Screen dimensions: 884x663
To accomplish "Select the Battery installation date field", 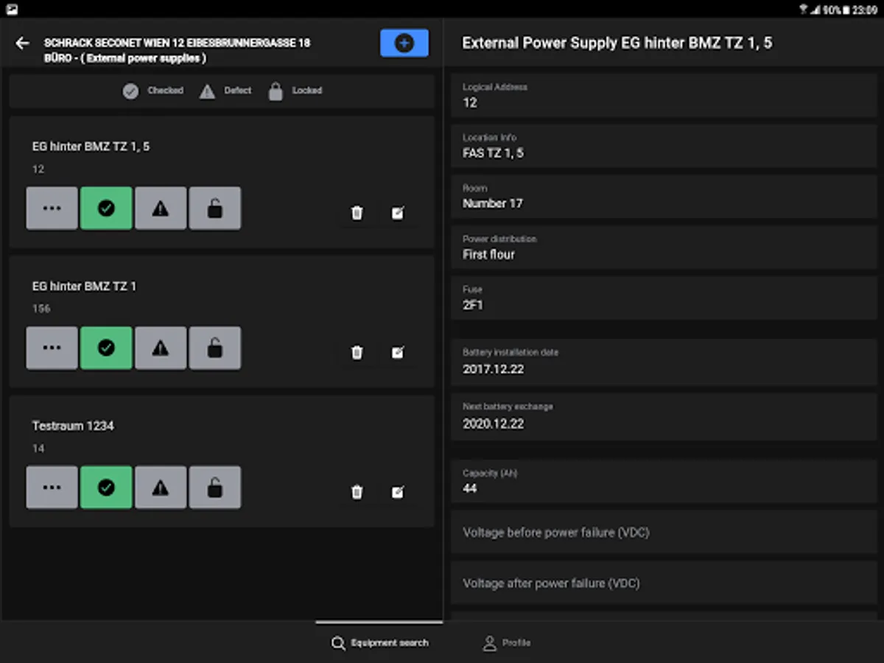I will 664,362.
